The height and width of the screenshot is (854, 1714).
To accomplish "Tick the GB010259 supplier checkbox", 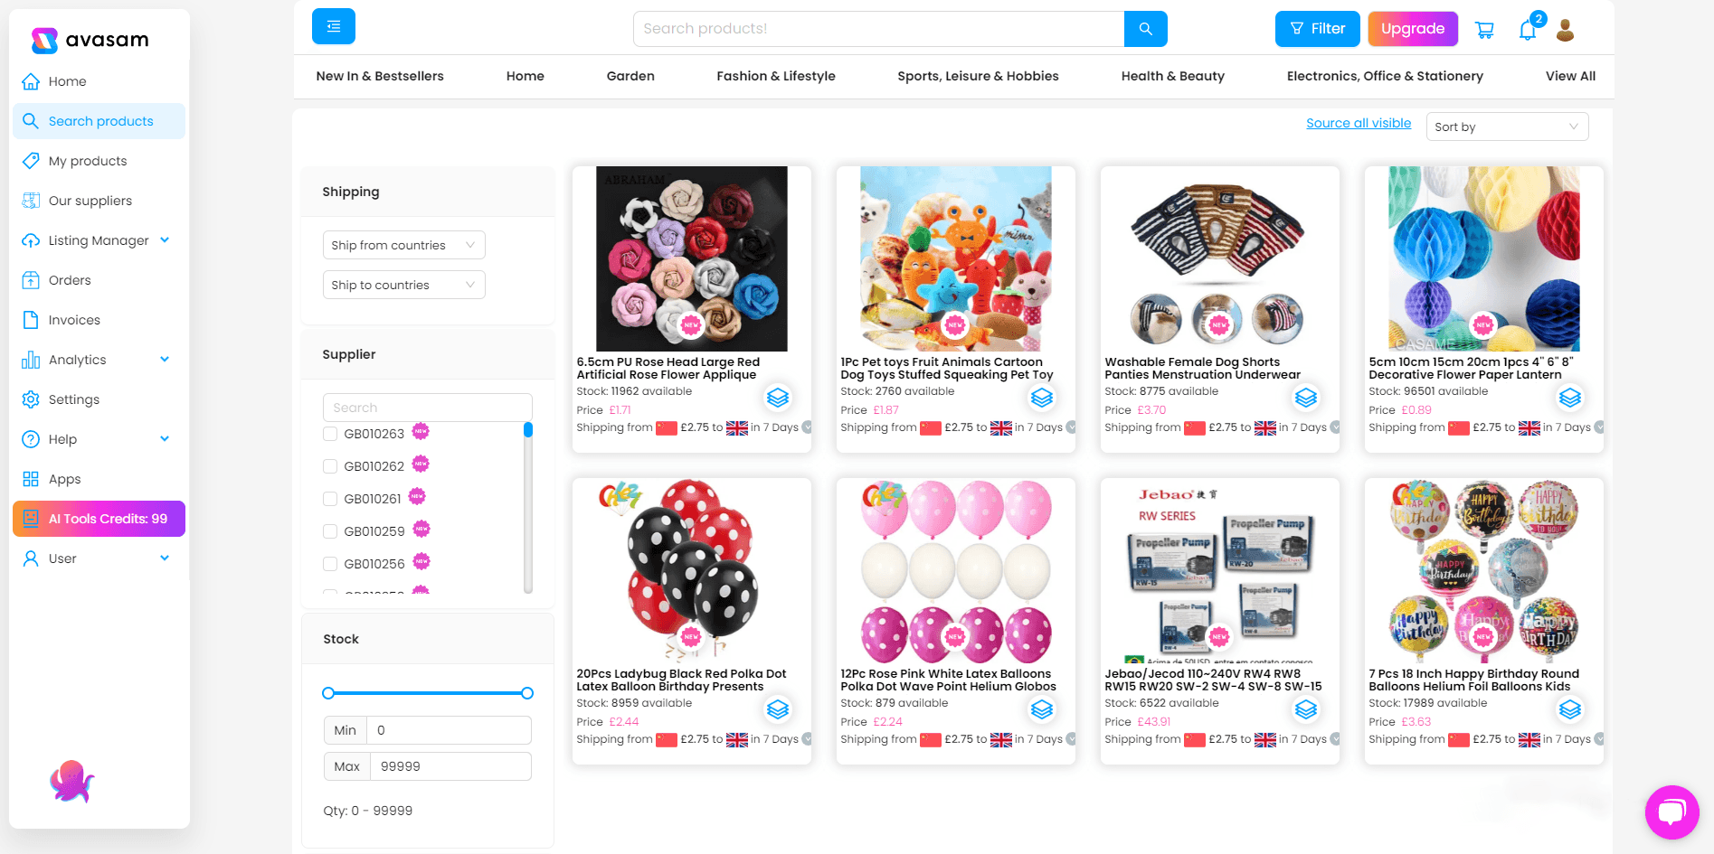I will tap(329, 531).
